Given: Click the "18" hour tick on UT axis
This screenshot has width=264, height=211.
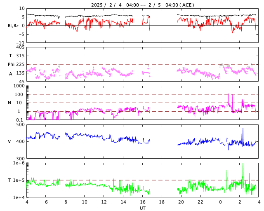Looking at the screenshot, I should pos(162,202).
